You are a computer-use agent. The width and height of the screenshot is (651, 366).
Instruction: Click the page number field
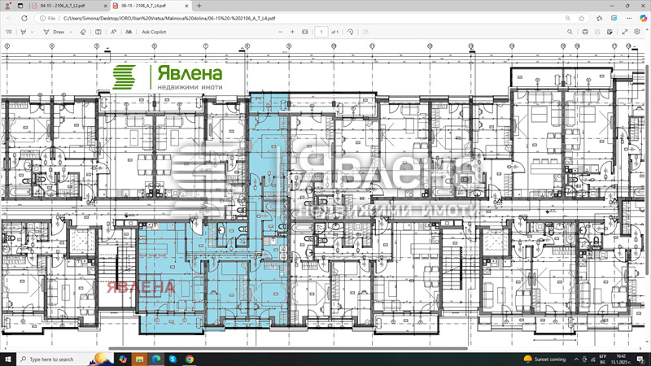point(321,32)
